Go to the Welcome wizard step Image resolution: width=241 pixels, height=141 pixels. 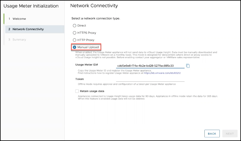coord(19,19)
